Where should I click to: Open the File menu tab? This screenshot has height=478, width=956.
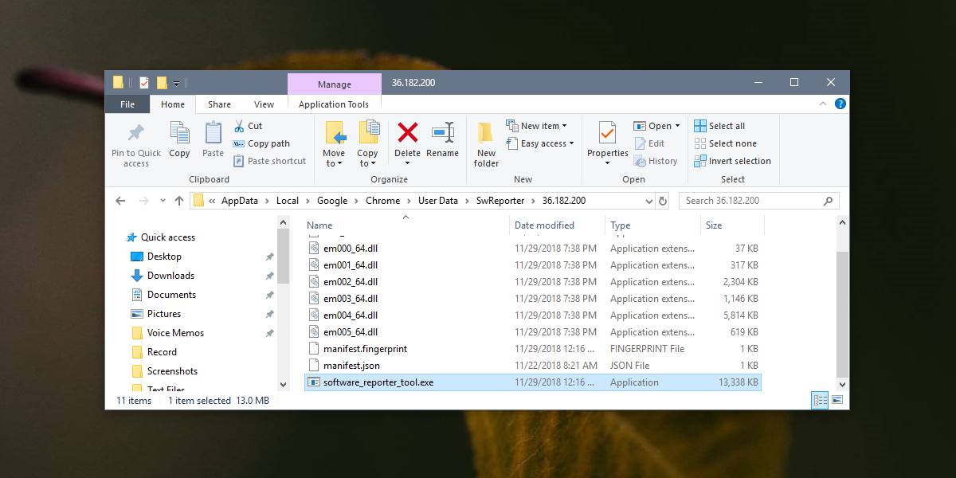coord(127,104)
